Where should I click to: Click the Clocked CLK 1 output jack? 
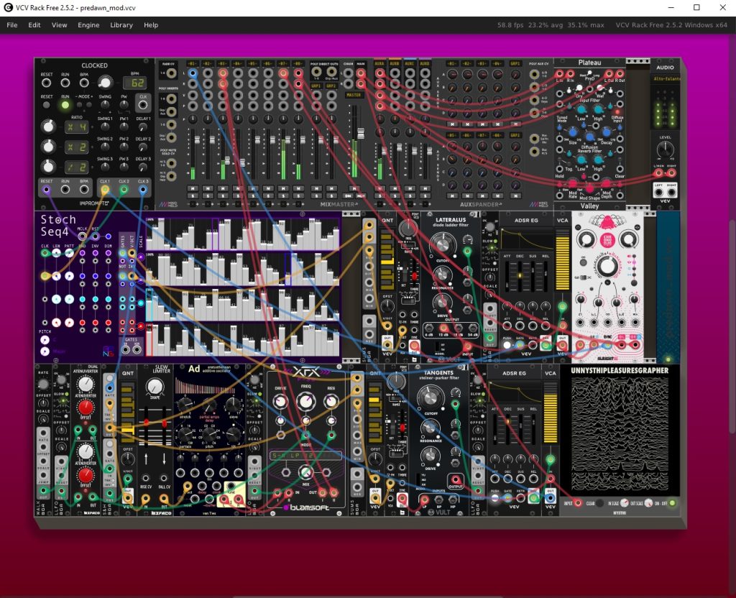tap(105, 190)
